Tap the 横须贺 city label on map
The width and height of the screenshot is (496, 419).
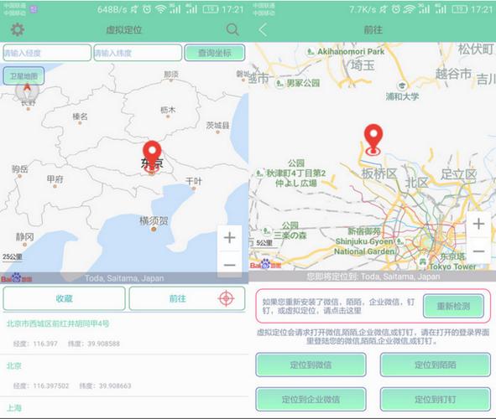coord(154,221)
